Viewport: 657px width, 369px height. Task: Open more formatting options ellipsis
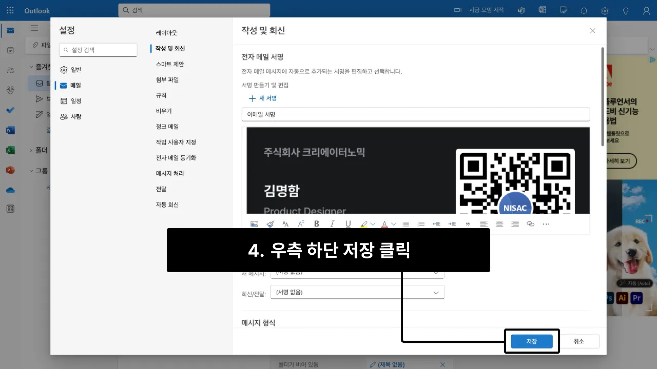(546, 224)
